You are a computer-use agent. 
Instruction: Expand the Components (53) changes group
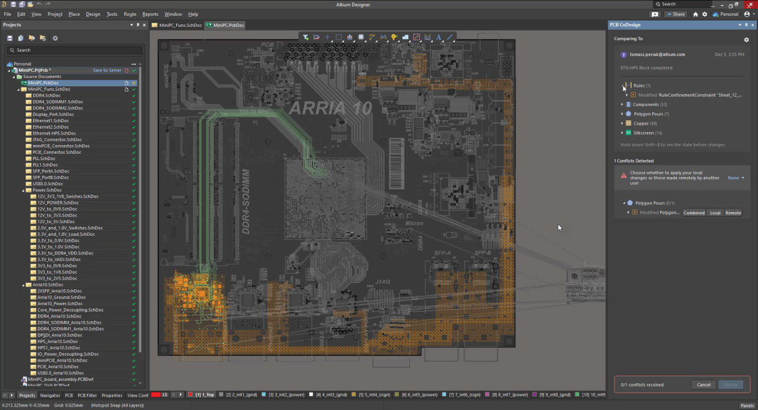622,104
